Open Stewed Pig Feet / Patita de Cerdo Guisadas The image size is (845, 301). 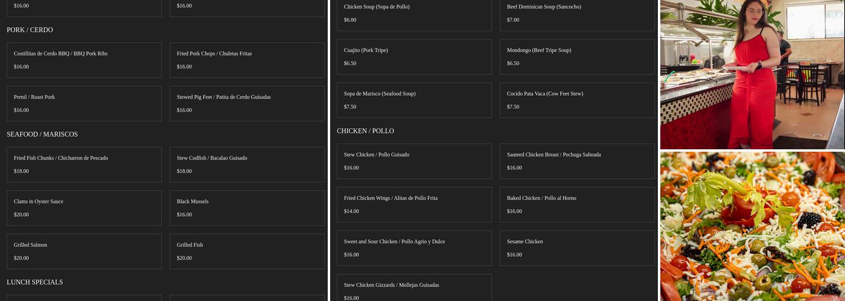247,104
